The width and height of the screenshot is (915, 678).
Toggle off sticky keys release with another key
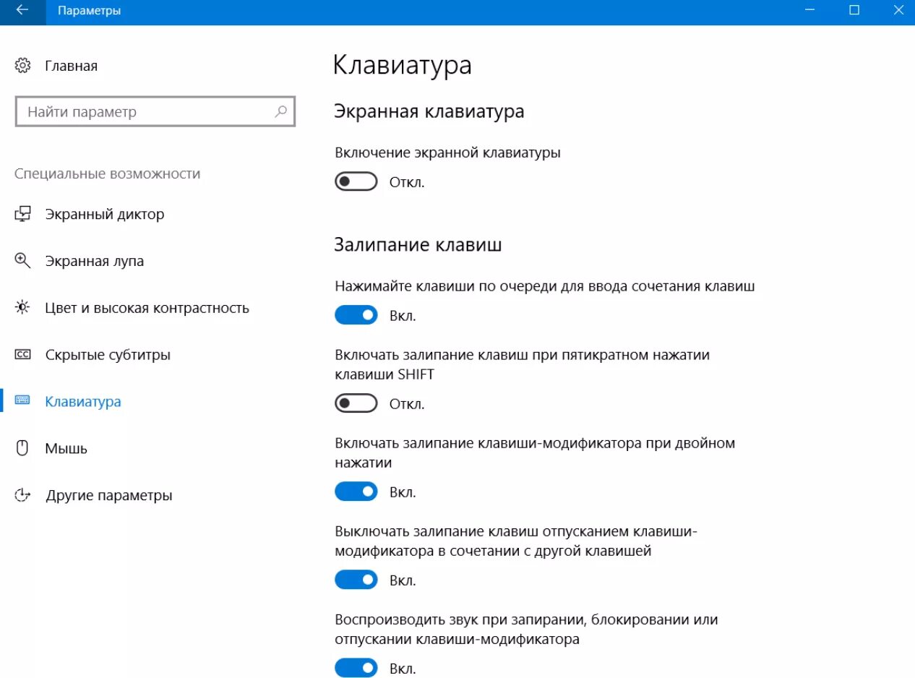(x=356, y=580)
